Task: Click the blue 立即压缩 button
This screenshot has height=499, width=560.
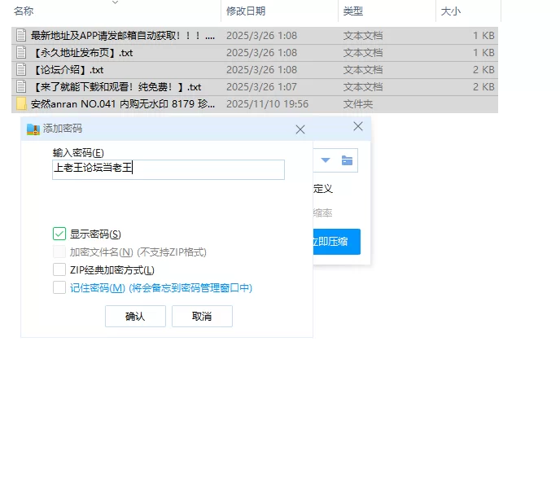Action: [x=336, y=242]
